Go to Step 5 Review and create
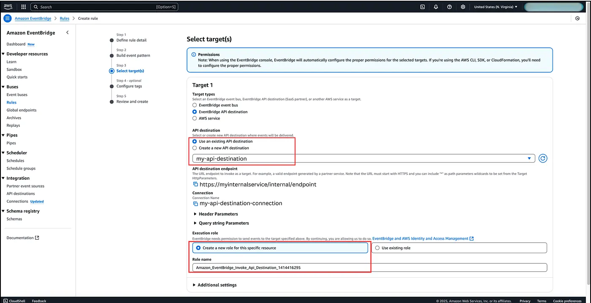This screenshot has width=591, height=303. 132,101
